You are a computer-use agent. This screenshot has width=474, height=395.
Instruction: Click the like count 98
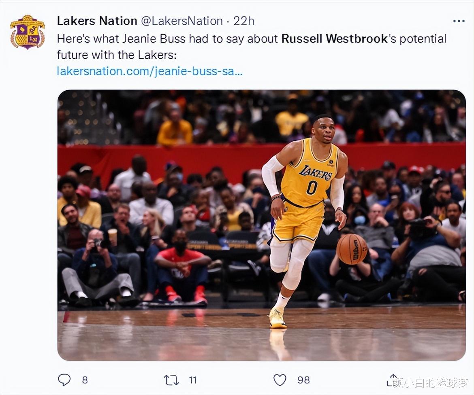[303, 380]
